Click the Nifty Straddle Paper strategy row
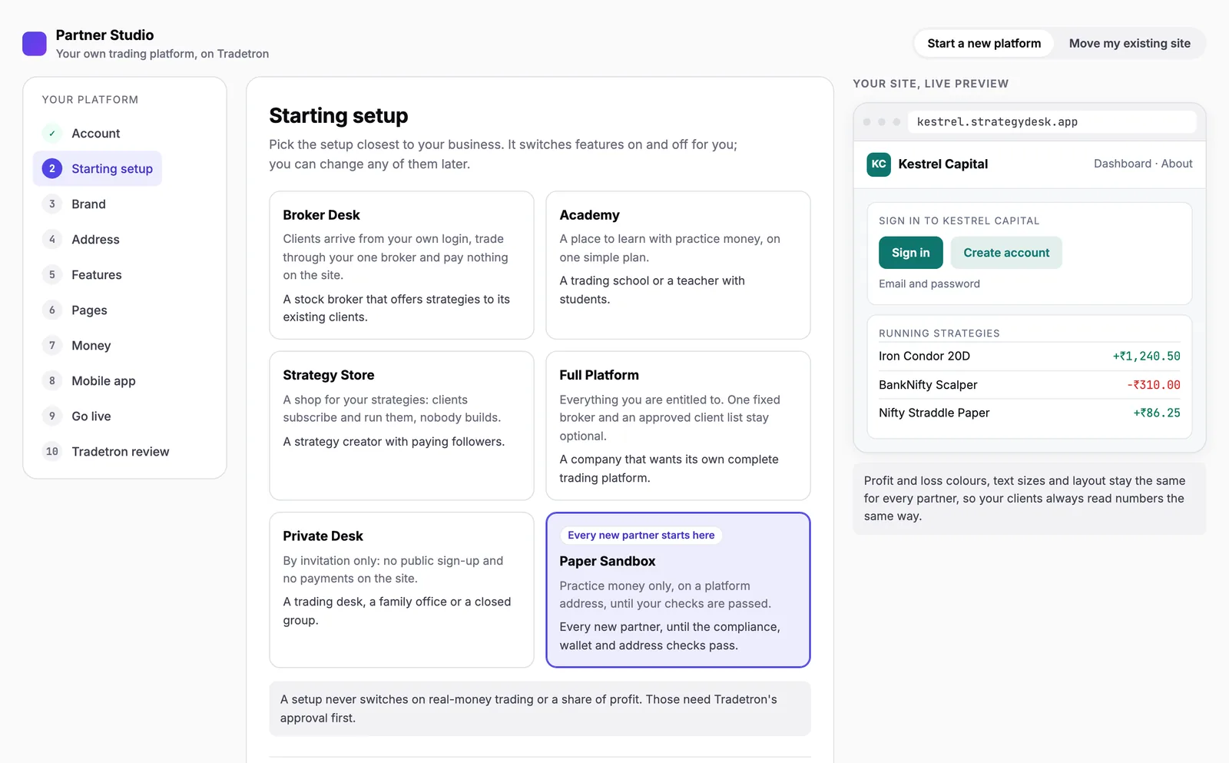1229x763 pixels. click(1029, 413)
